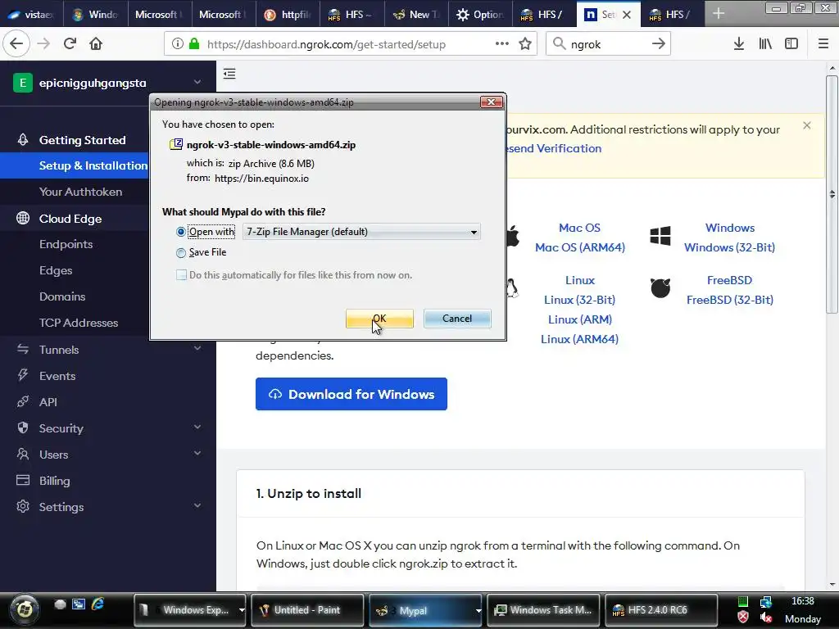Click the Show Desktop quick launch icon
This screenshot has width=839, height=629.
(79, 604)
